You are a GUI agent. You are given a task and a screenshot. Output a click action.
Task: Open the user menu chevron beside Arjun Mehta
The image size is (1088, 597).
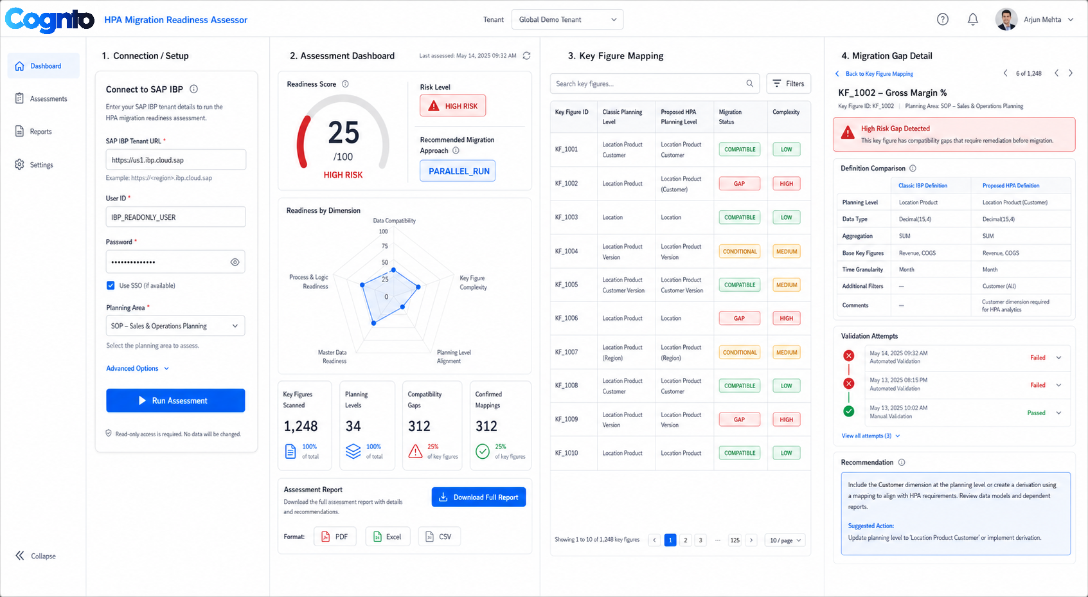pos(1071,20)
